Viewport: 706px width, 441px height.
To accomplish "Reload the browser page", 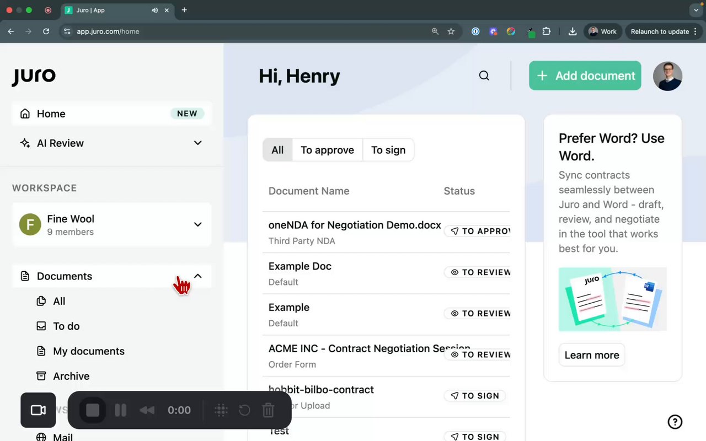I will coord(46,31).
